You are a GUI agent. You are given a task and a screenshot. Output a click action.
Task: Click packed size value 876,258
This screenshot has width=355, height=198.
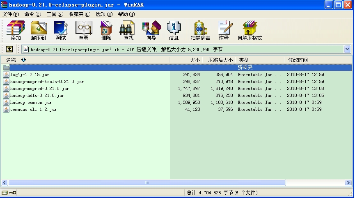(x=224, y=95)
